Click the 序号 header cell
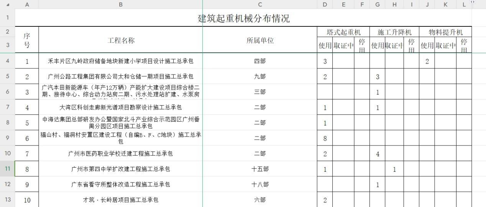 (27, 40)
